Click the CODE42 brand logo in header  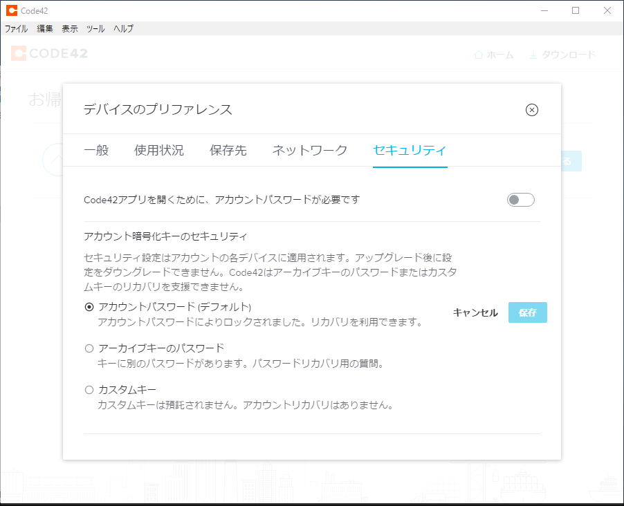click(49, 53)
